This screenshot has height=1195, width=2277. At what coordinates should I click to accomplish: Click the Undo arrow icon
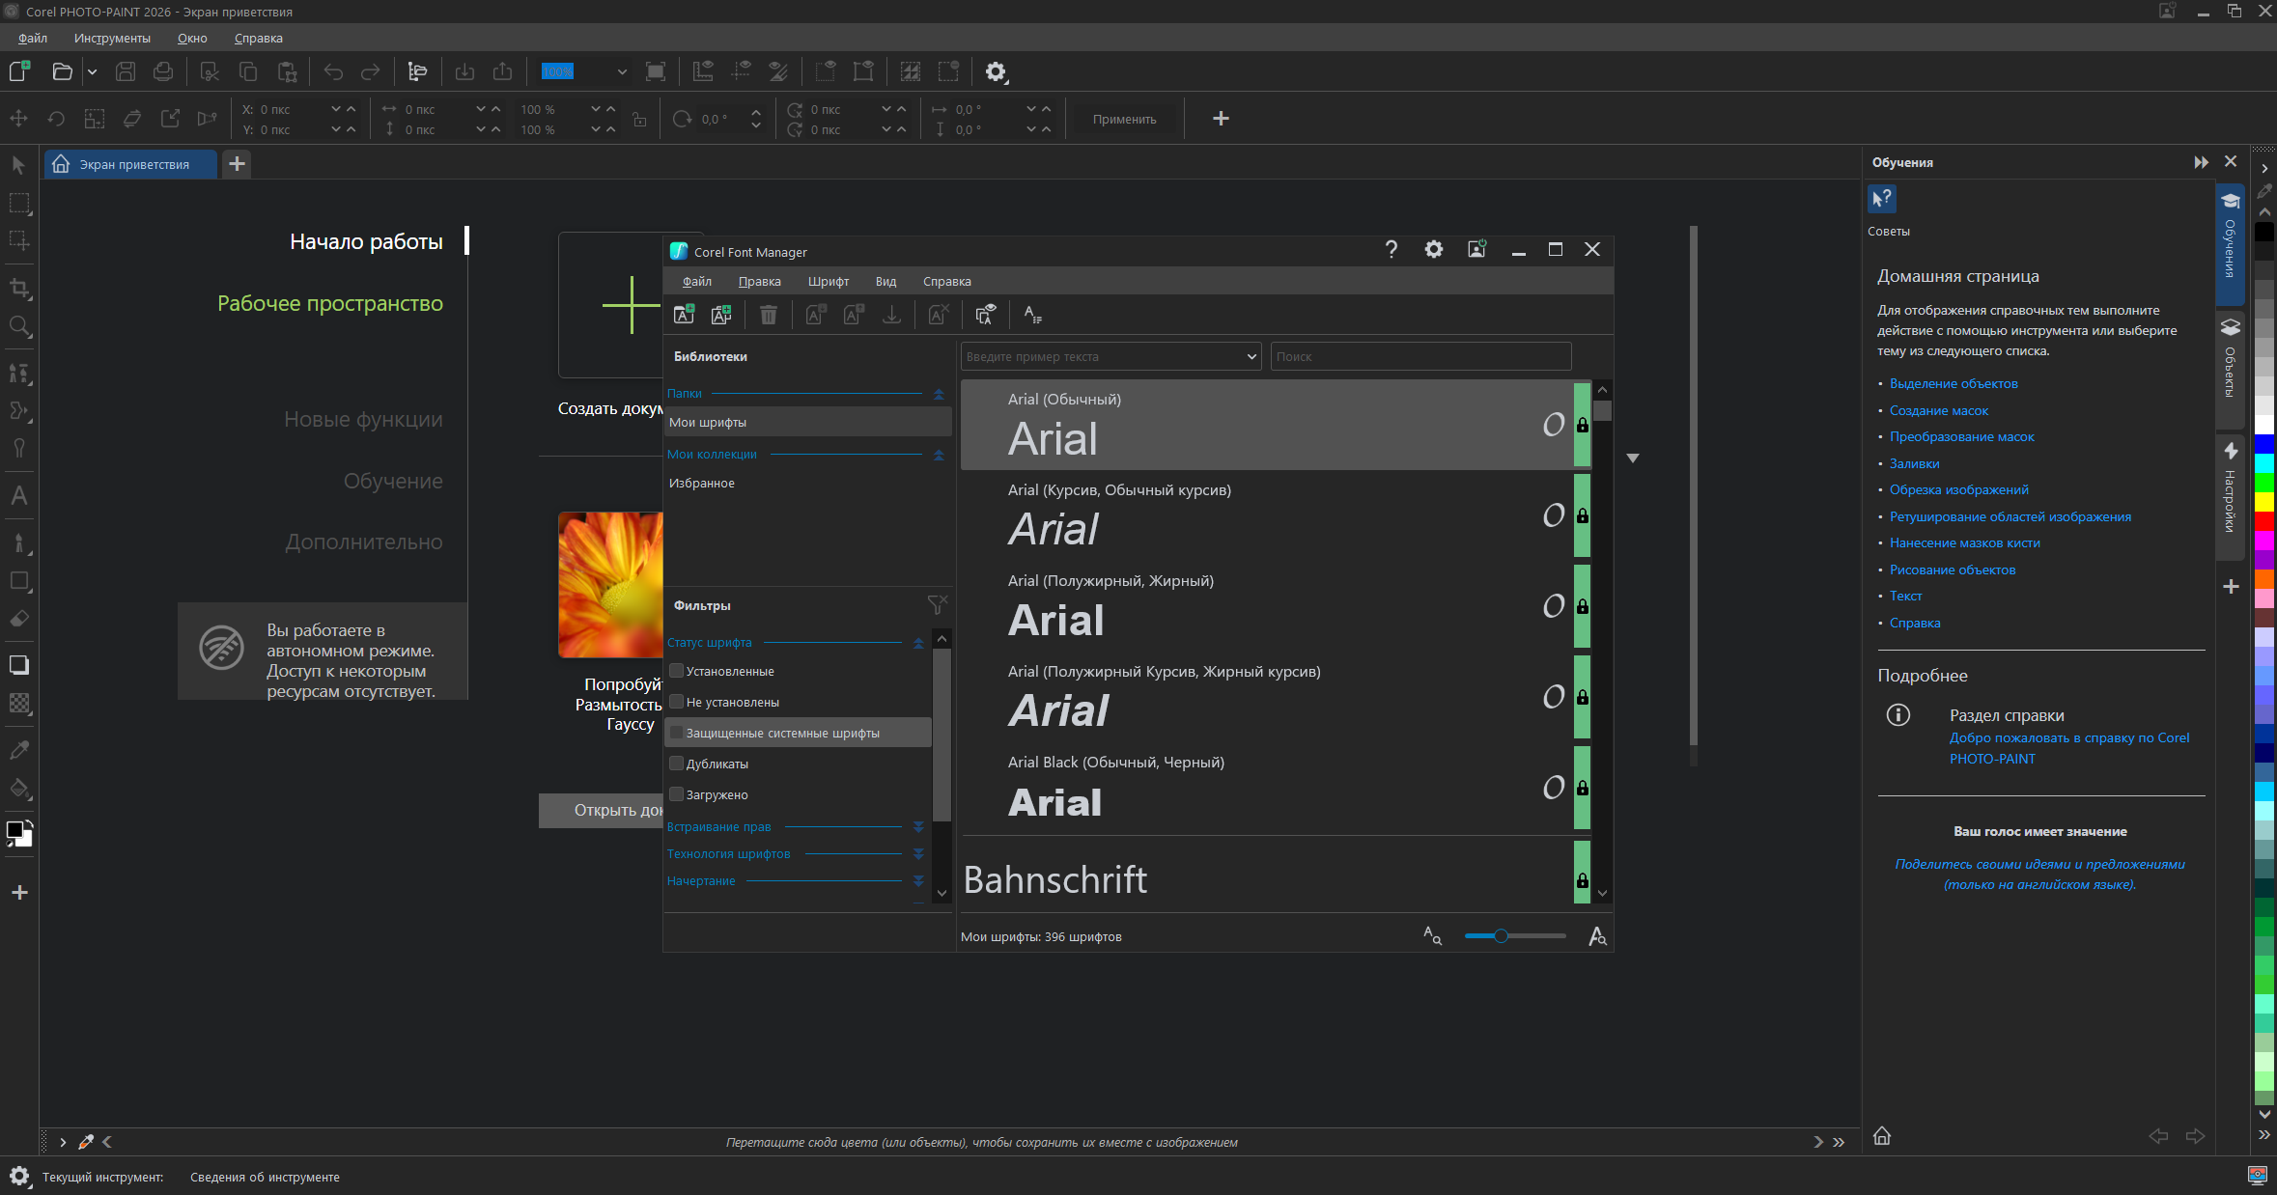click(x=333, y=71)
